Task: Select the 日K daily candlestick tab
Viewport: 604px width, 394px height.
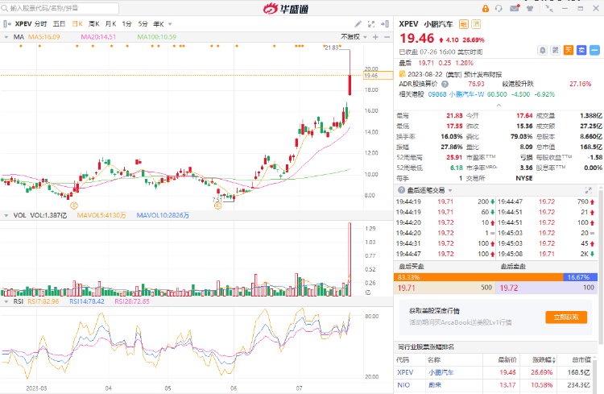Action: click(77, 24)
